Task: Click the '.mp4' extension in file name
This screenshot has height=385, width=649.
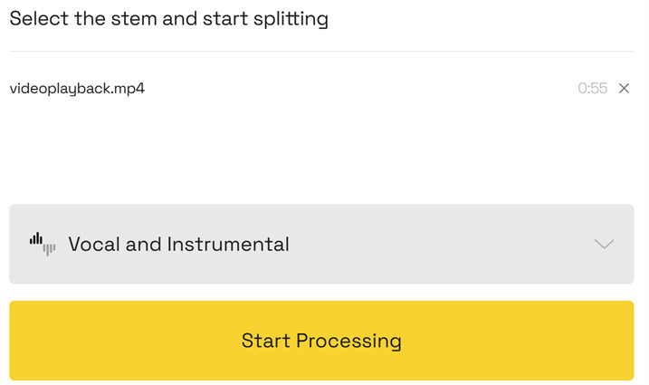Action: tap(129, 89)
